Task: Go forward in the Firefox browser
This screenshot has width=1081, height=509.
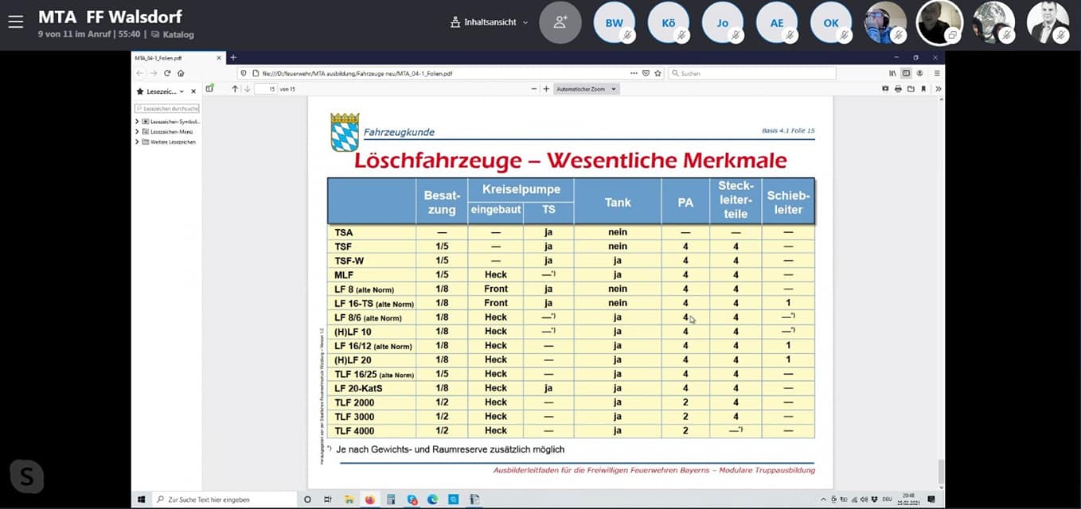Action: [x=154, y=73]
